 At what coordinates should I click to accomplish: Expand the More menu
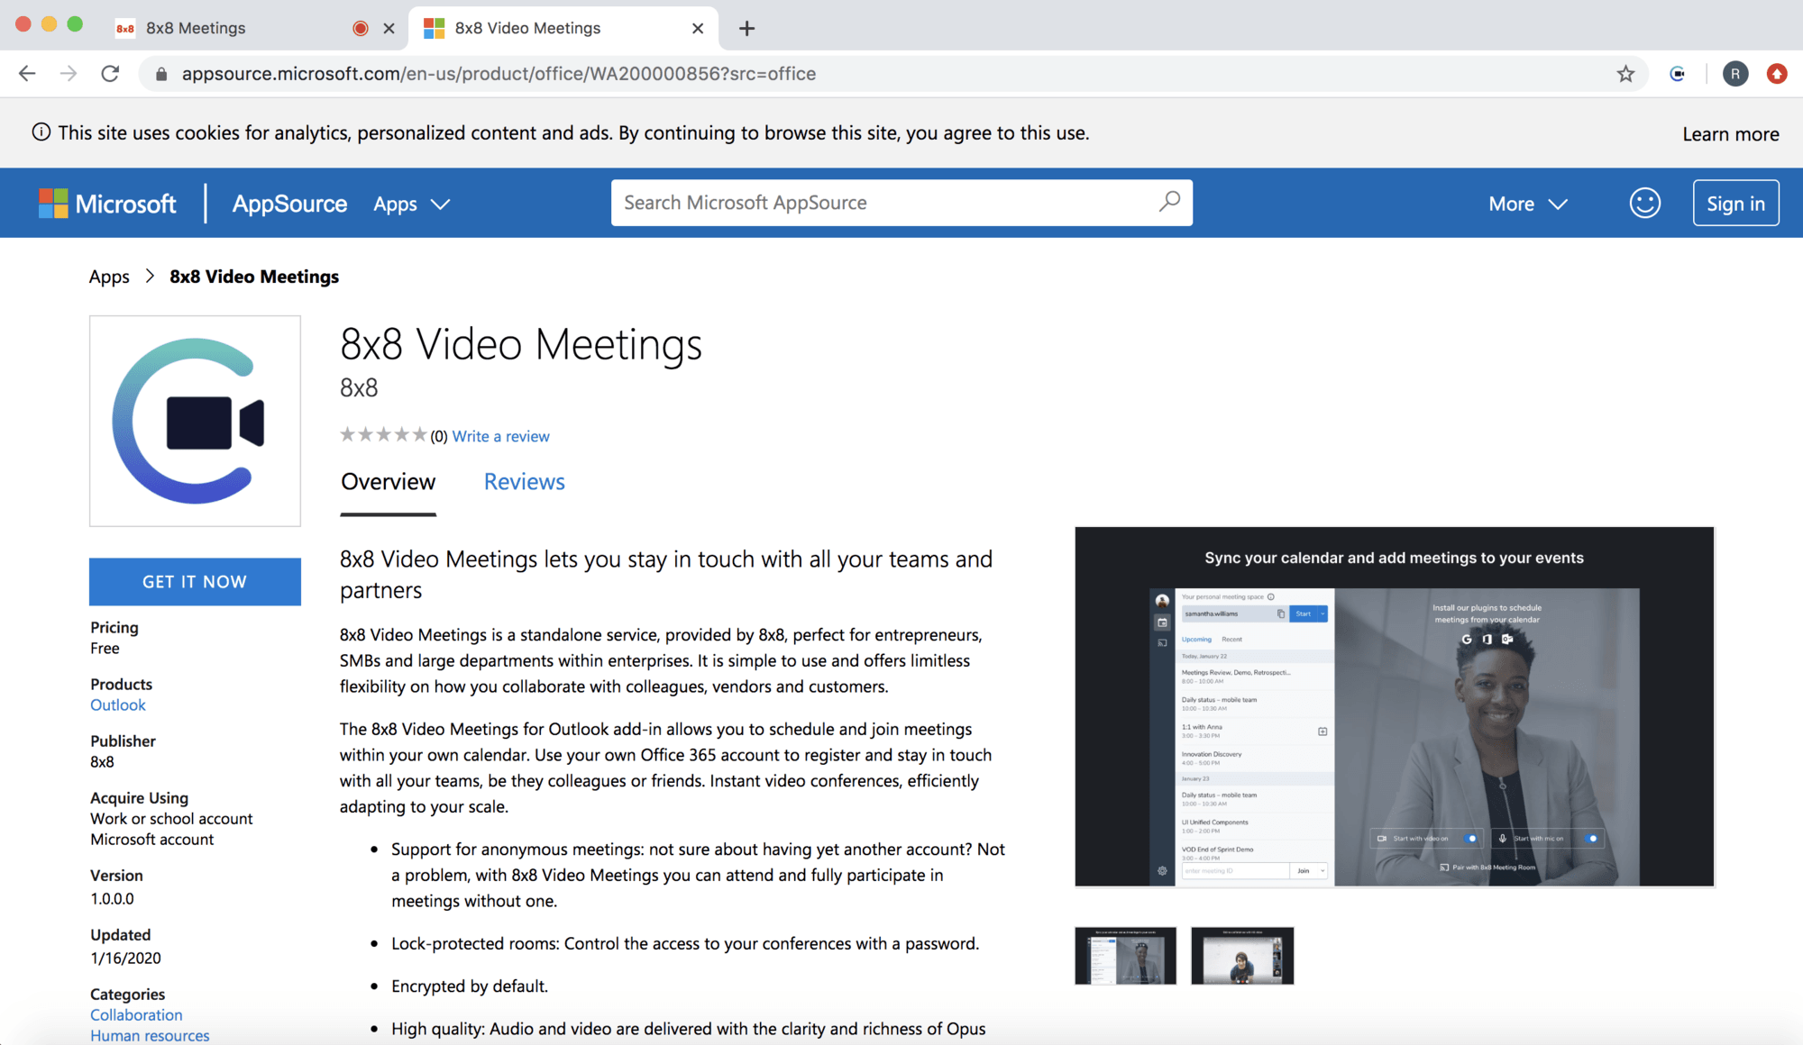point(1528,204)
